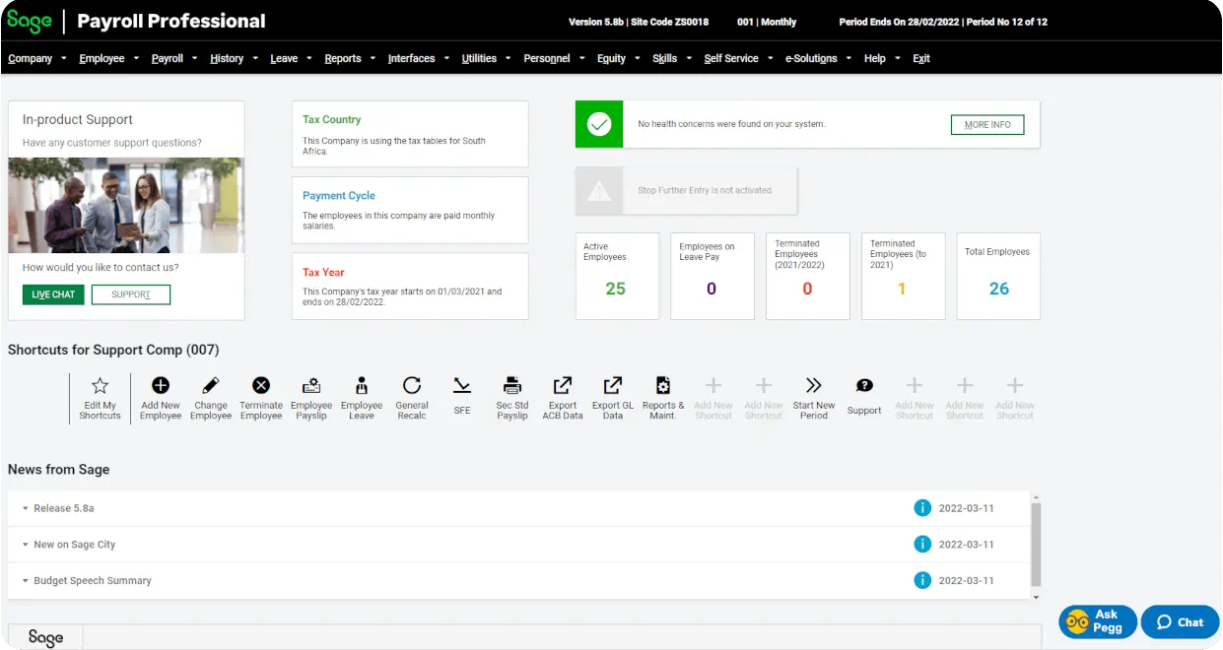Expand the New on Sage City article
This screenshot has height=650, width=1223.
click(73, 544)
